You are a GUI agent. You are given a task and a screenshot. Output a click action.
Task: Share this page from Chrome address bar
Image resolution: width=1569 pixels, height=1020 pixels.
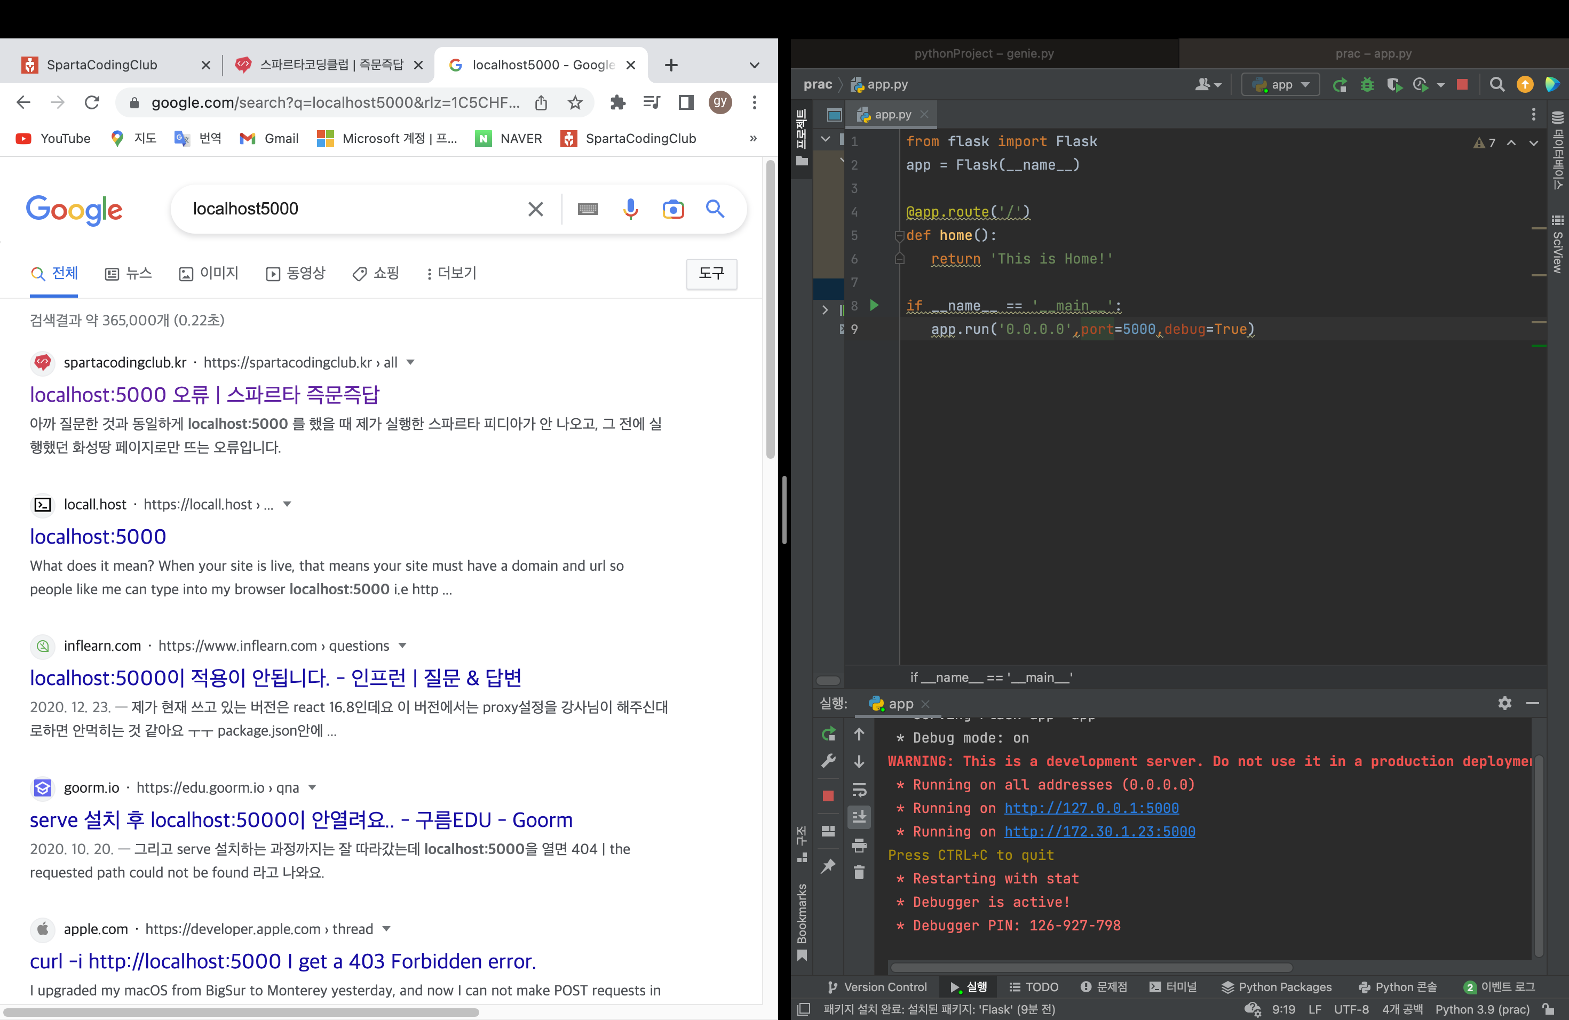[541, 102]
